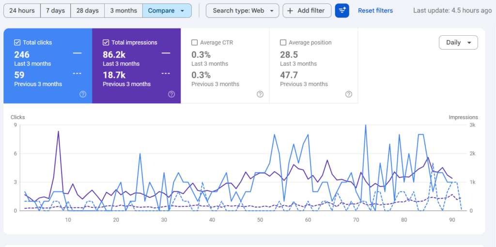496x247 pixels.
Task: Click the 18.7k previous impressions value
Action: [x=114, y=75]
